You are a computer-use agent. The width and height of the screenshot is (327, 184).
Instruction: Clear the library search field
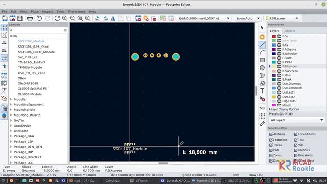[65, 30]
